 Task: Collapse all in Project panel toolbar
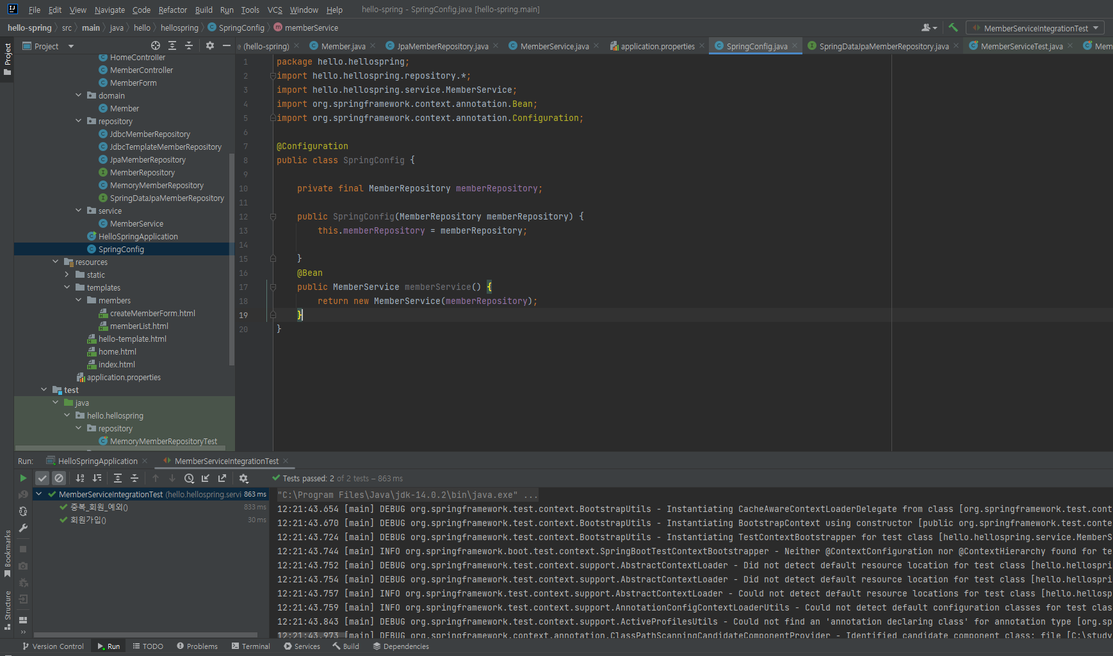[189, 45]
